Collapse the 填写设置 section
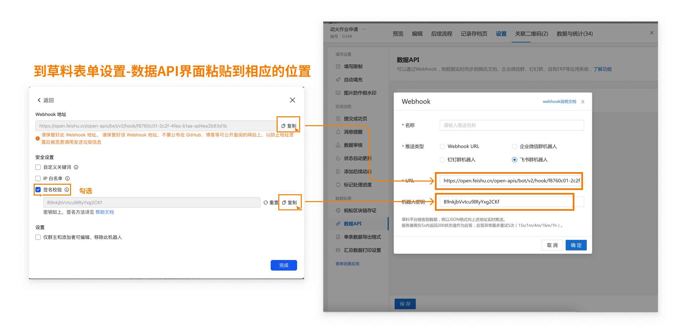Screen dimensions: 699x334 [x=343, y=54]
